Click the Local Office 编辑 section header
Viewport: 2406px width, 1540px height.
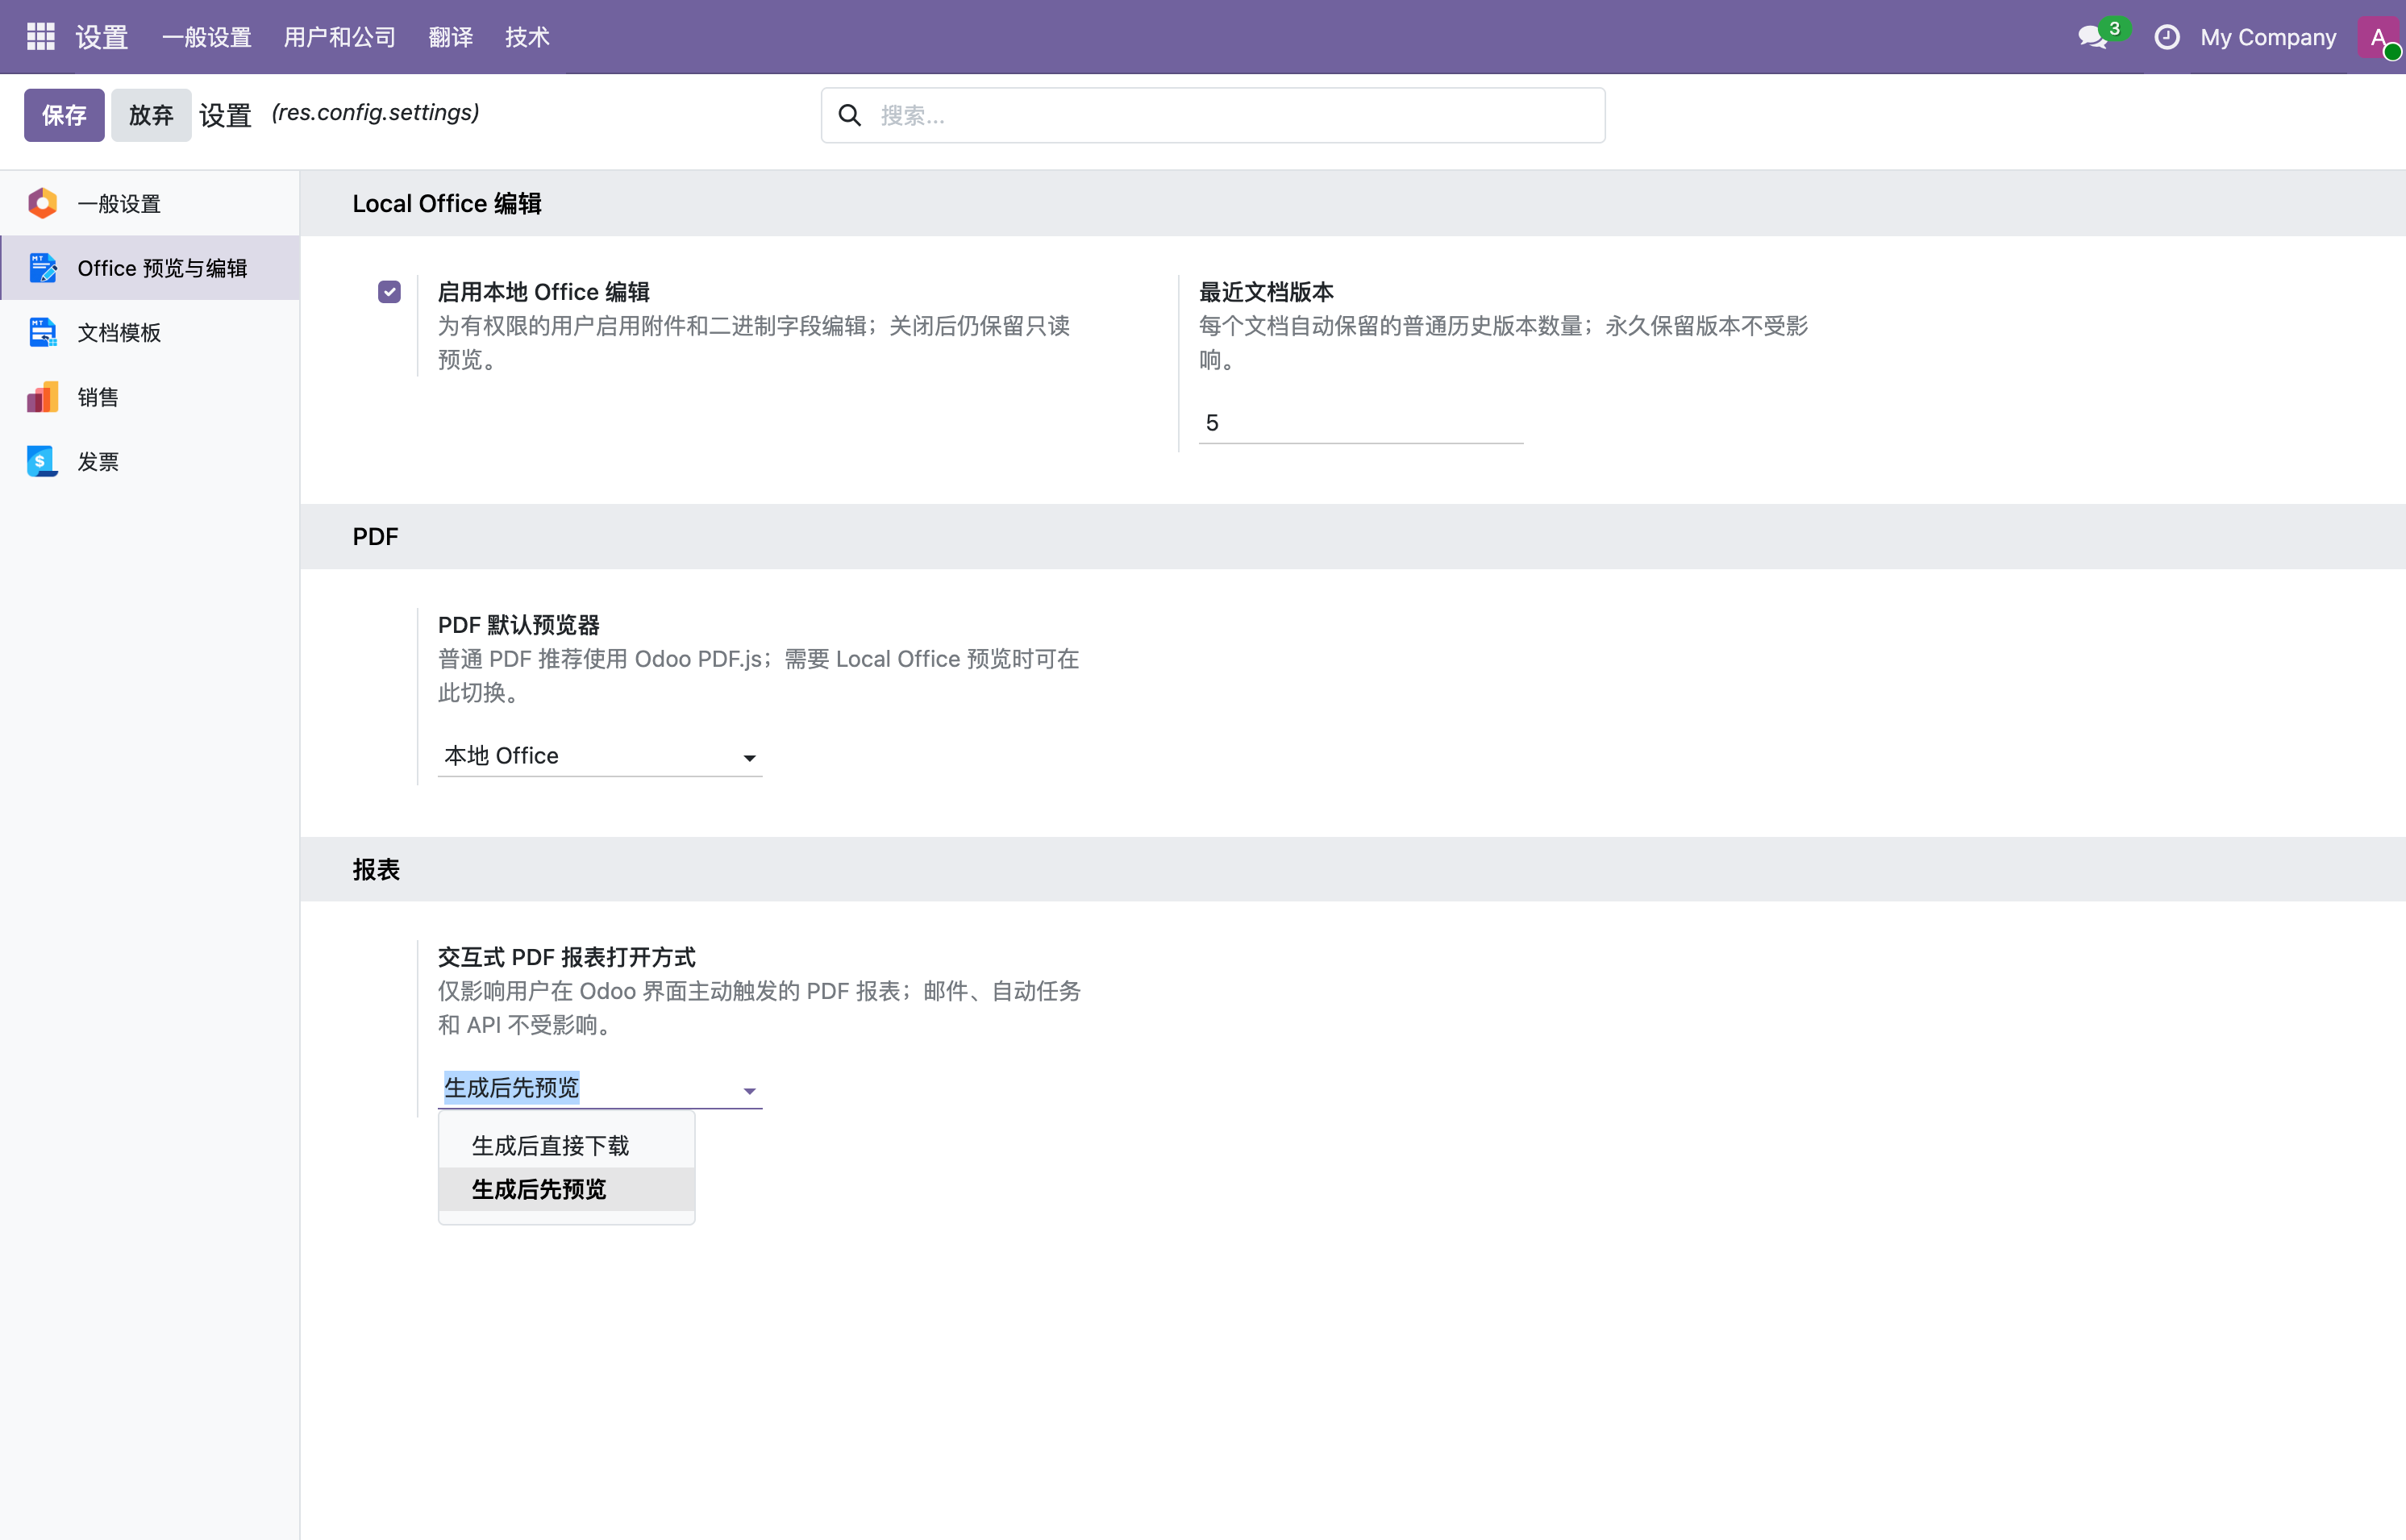coord(447,203)
